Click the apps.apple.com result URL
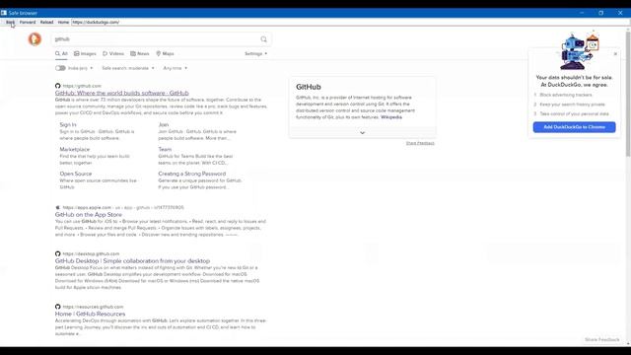This screenshot has height=355, width=631. (x=123, y=207)
